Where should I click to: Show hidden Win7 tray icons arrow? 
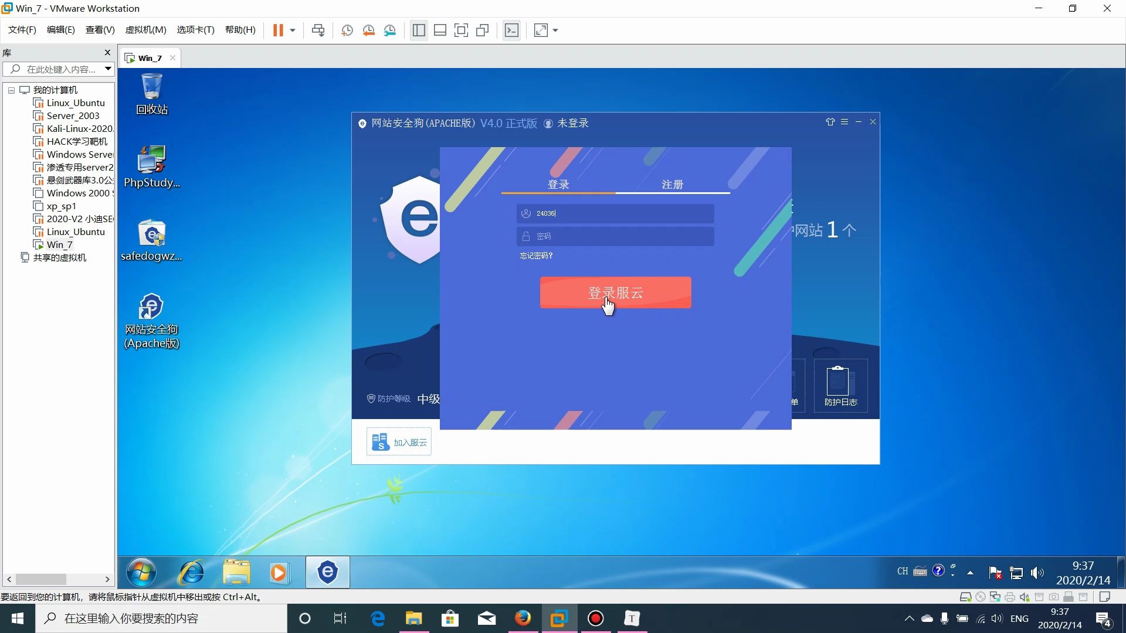click(971, 573)
